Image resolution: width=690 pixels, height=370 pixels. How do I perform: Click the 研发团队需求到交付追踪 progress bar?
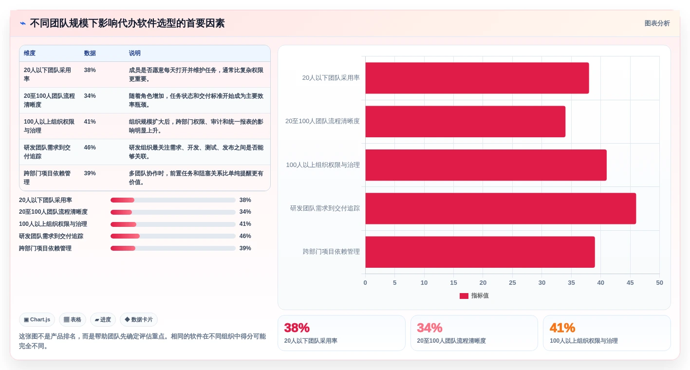tap(173, 236)
